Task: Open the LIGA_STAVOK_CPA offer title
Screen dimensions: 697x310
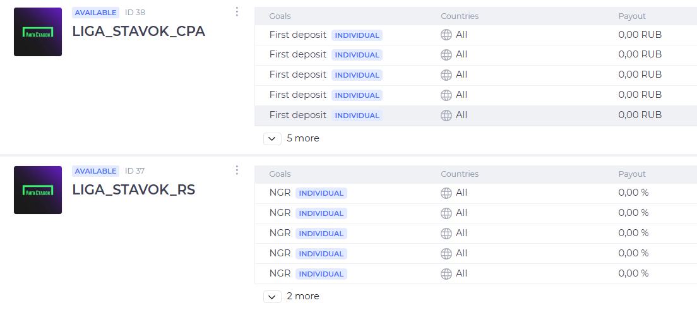Action: coord(139,31)
